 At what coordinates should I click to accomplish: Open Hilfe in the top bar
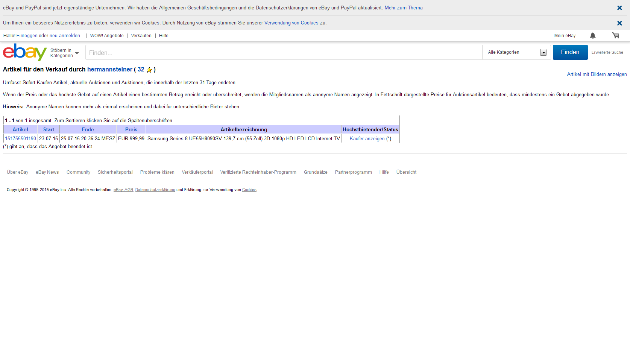tap(164, 36)
